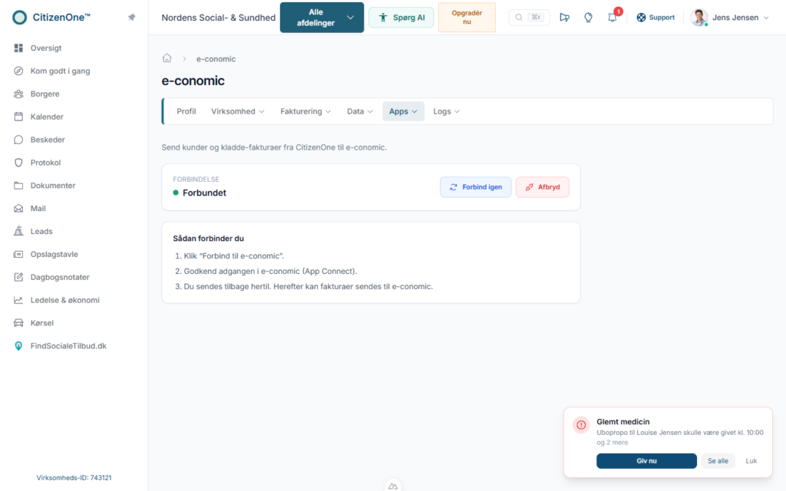Click the Dokumenter folder icon
786x491 pixels.
pyautogui.click(x=18, y=186)
